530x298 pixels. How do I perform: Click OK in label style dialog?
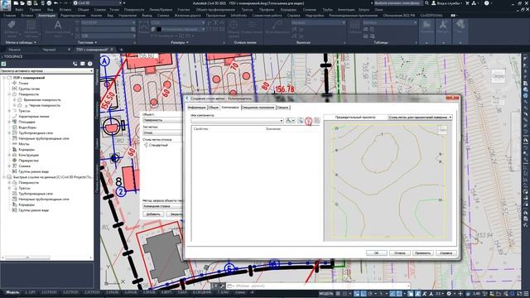click(x=376, y=253)
